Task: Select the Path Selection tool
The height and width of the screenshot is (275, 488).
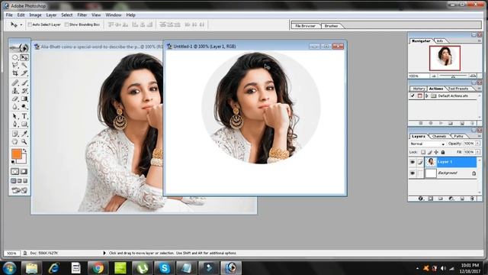Action: click(15, 116)
